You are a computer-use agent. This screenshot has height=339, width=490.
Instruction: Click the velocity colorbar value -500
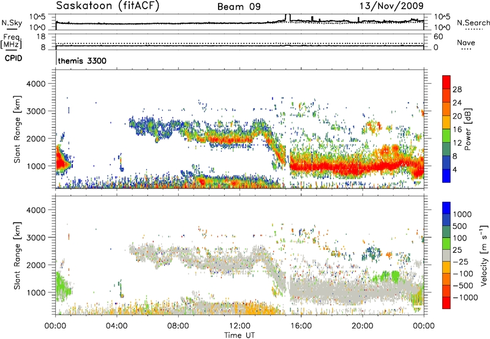(463, 286)
